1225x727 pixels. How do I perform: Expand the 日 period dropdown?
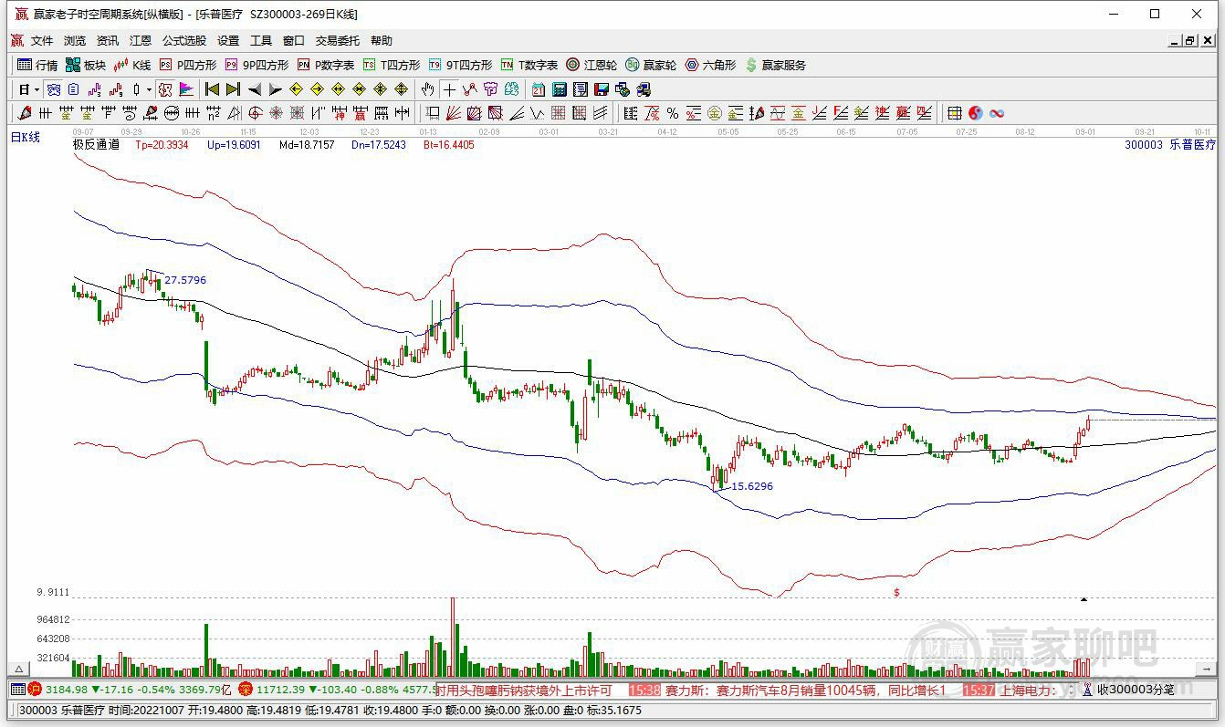coord(37,89)
